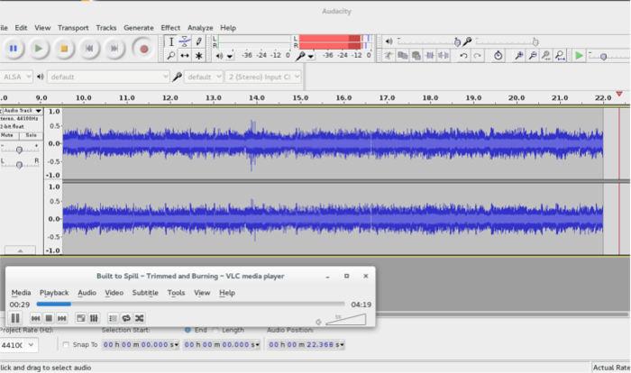Open Audacity's Tracks menu
This screenshot has height=373, width=631.
[x=106, y=28]
